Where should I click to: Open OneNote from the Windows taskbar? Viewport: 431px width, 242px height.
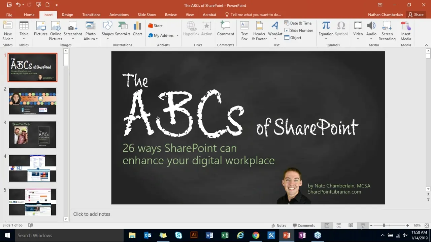pyautogui.click(x=302, y=235)
